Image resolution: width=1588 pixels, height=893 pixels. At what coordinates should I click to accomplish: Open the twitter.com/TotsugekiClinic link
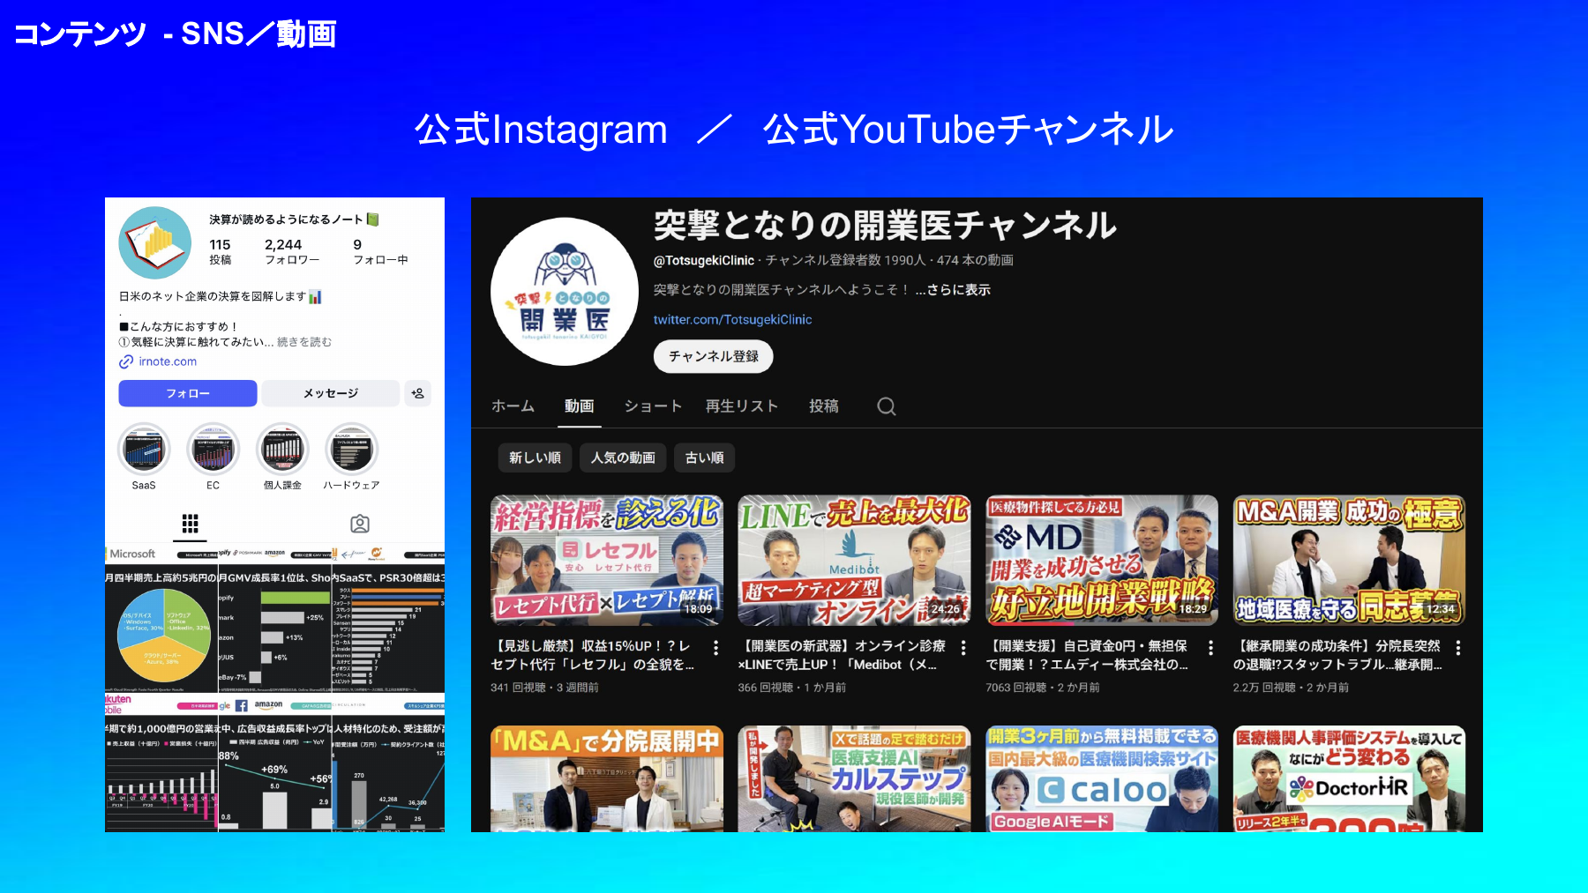(x=732, y=320)
